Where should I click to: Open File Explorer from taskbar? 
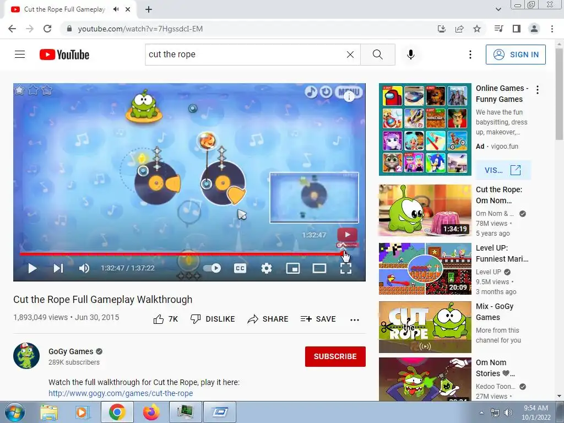(49, 412)
